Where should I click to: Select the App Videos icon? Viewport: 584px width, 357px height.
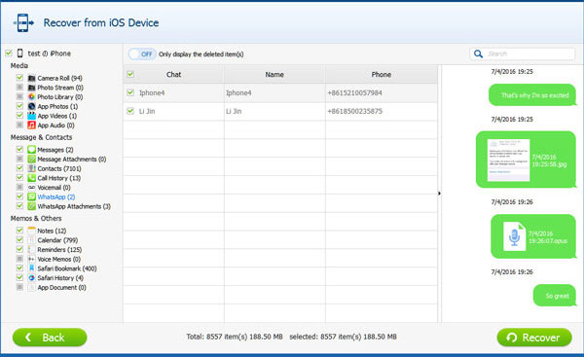pos(32,116)
